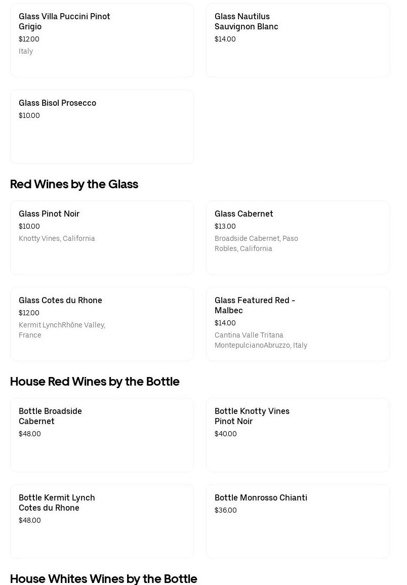The image size is (407, 585).
Task: Click the Red Wines by the Glass heading
Action: 74,184
